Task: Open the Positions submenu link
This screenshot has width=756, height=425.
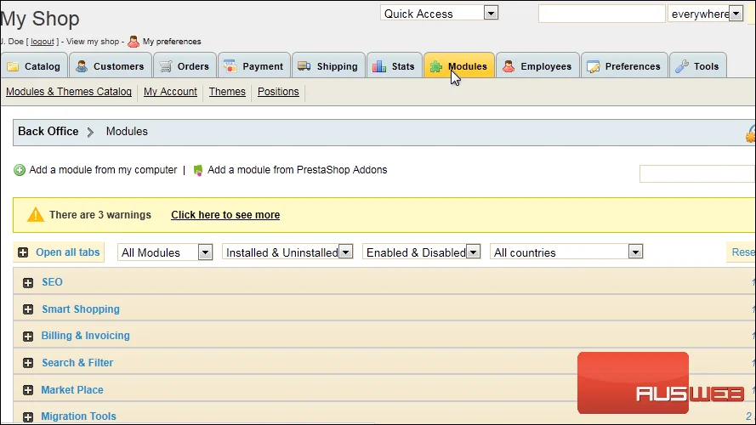Action: tap(278, 92)
